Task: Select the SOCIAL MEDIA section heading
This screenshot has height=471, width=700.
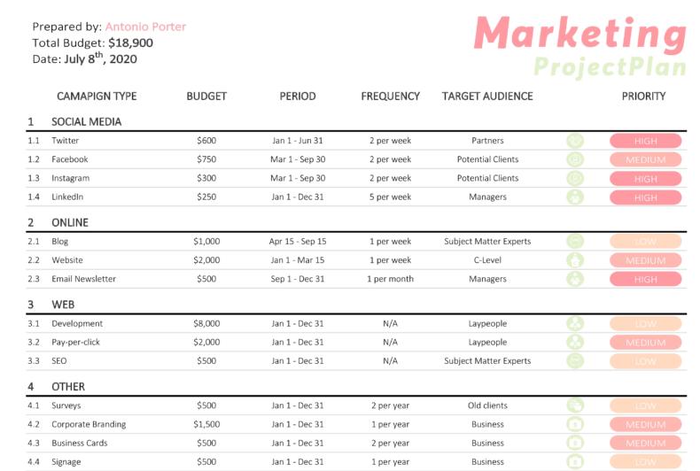Action: coord(87,122)
